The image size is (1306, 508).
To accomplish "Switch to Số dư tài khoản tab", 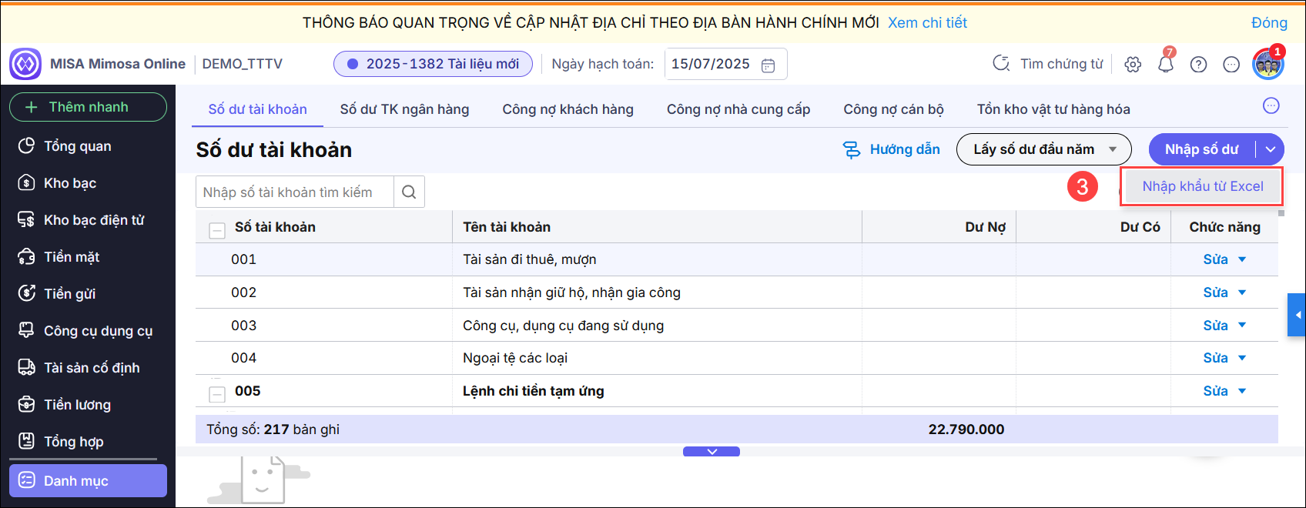I will point(257,109).
